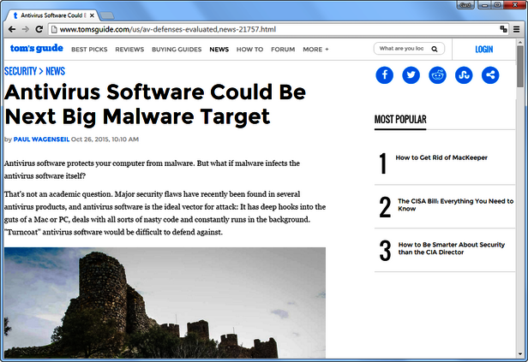Click the search magnifier icon
Viewport: 528px width, 362px height.
[435, 50]
